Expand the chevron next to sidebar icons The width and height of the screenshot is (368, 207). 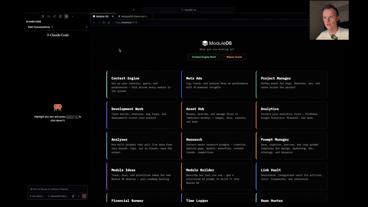[x=72, y=16]
